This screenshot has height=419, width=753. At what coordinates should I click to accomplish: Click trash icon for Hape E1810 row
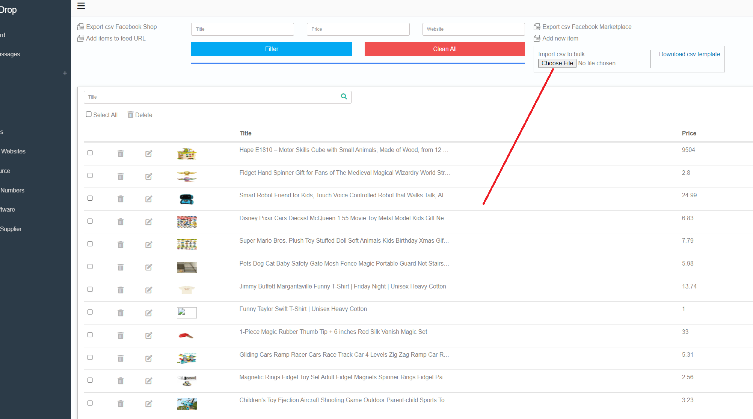pyautogui.click(x=121, y=153)
